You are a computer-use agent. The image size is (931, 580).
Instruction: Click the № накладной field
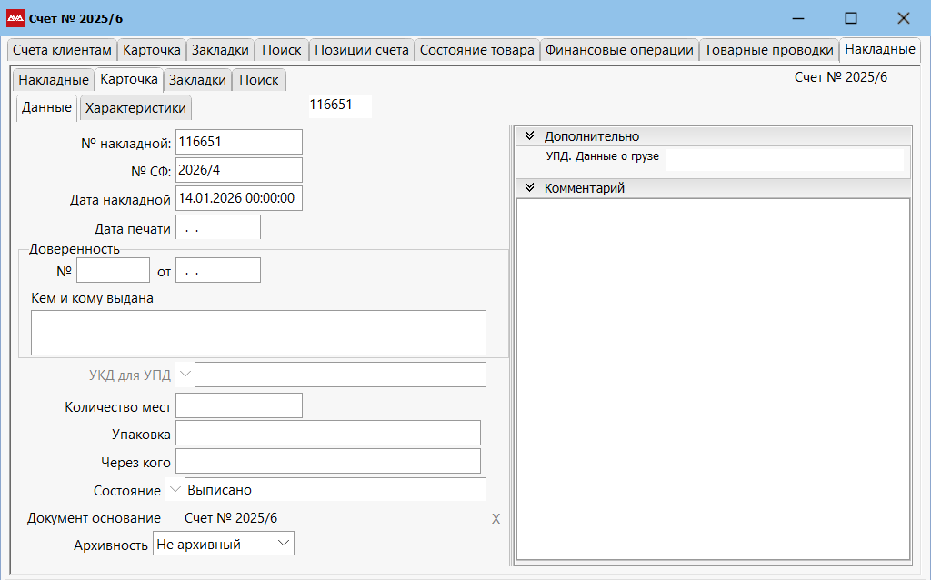click(x=238, y=142)
